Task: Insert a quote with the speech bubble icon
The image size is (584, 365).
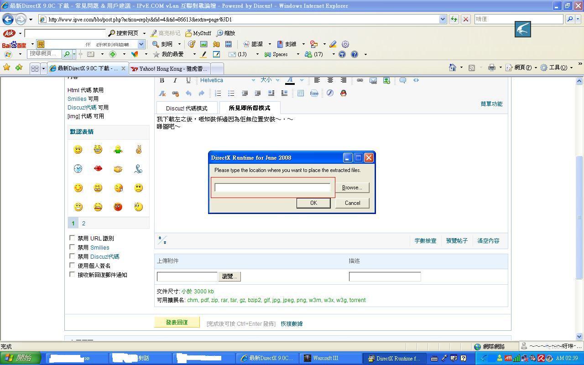Action: click(x=403, y=80)
